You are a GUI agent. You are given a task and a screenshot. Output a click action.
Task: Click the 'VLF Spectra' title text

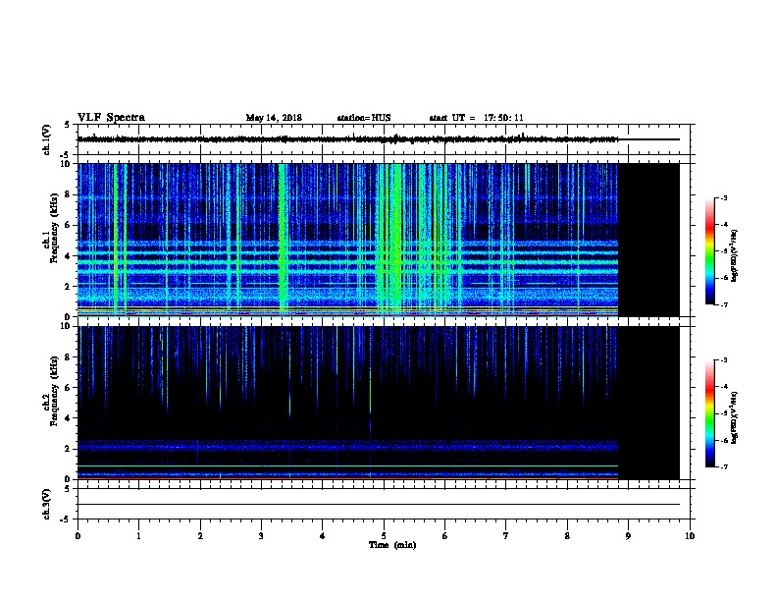pyautogui.click(x=111, y=118)
